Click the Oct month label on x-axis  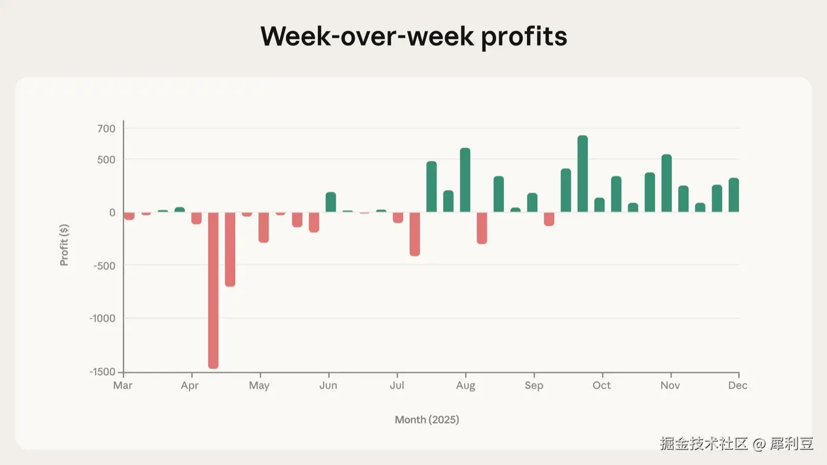click(601, 385)
